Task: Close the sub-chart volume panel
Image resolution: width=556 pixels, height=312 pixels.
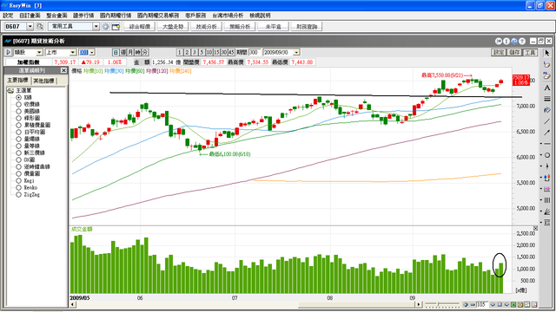Action: click(x=535, y=229)
